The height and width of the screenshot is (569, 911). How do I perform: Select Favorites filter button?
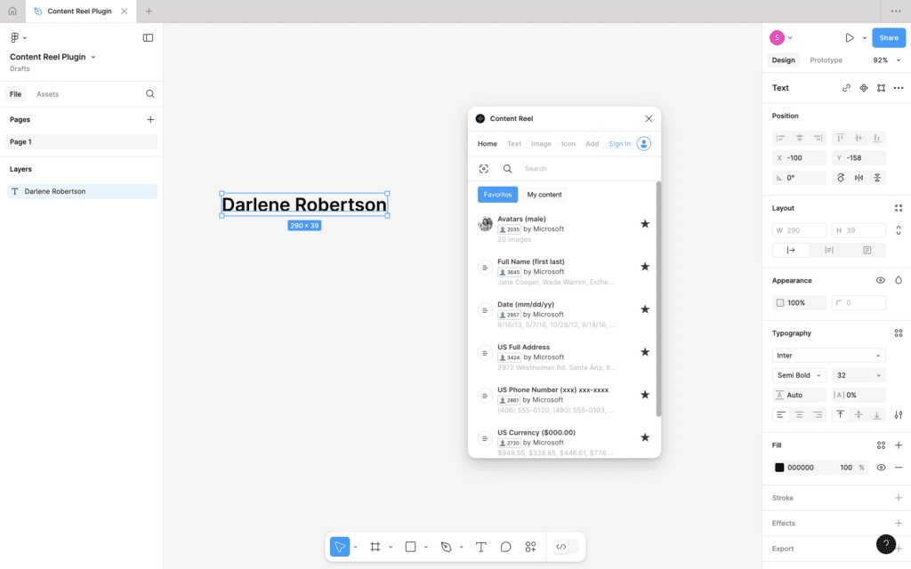tap(497, 195)
